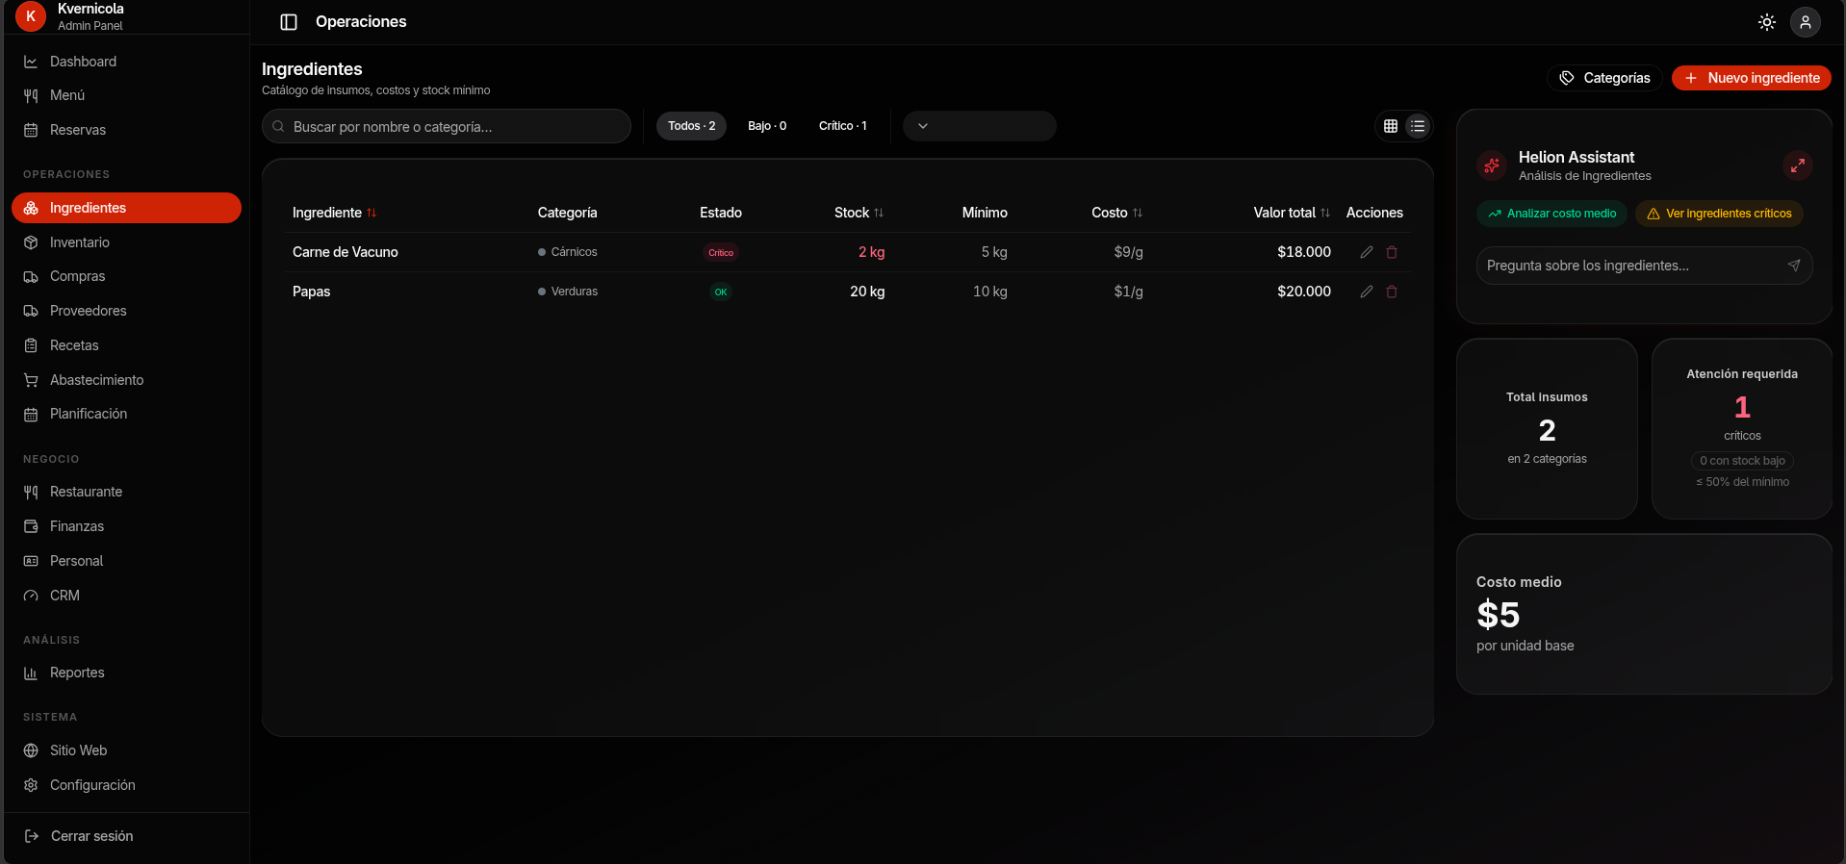
Task: Switch to list view
Action: pyautogui.click(x=1418, y=126)
